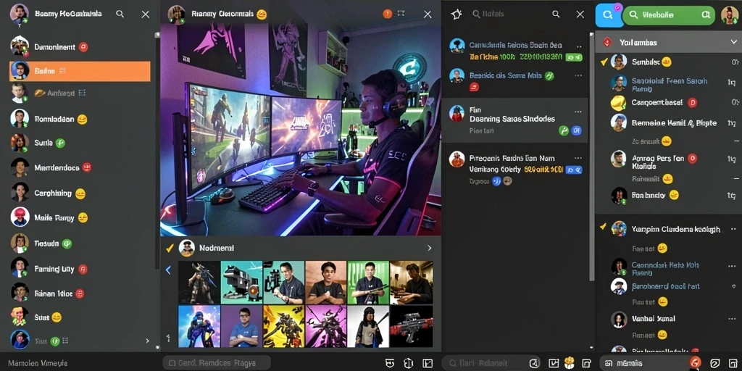This screenshot has height=371, width=742.
Task: Click the Itafals search field
Action: click(508, 14)
